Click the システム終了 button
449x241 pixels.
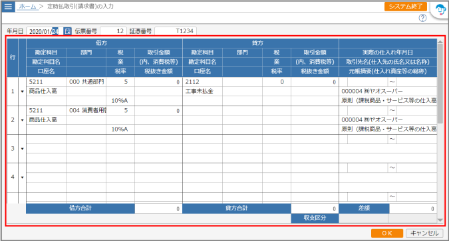tap(405, 6)
